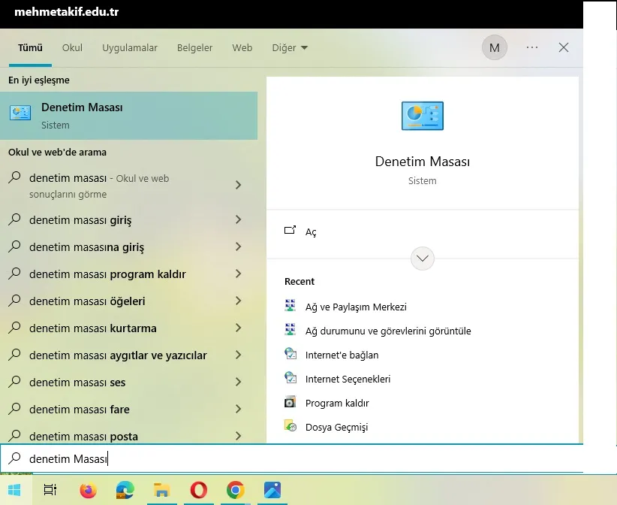Open Ağ ve Paylaşım Merkezi icon
Image resolution: width=617 pixels, height=505 pixels.
pos(290,306)
